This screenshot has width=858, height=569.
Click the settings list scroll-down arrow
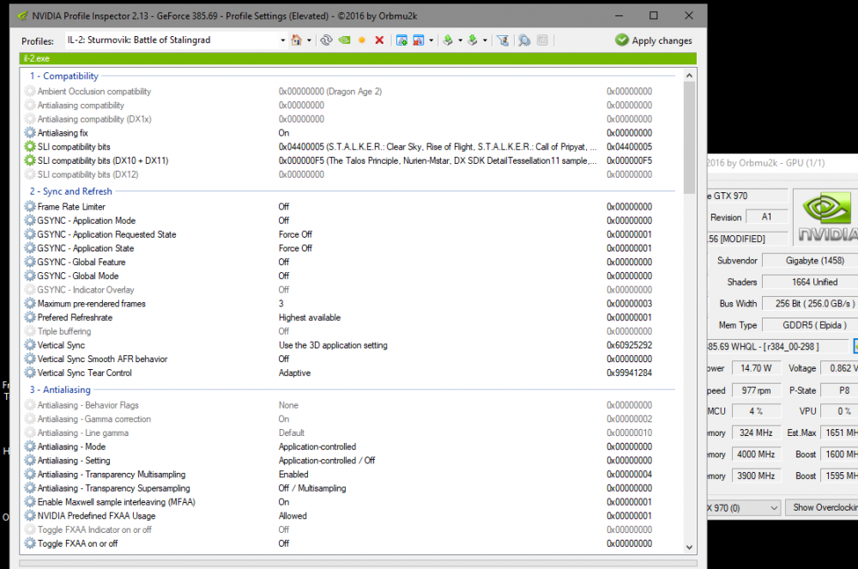coord(689,548)
